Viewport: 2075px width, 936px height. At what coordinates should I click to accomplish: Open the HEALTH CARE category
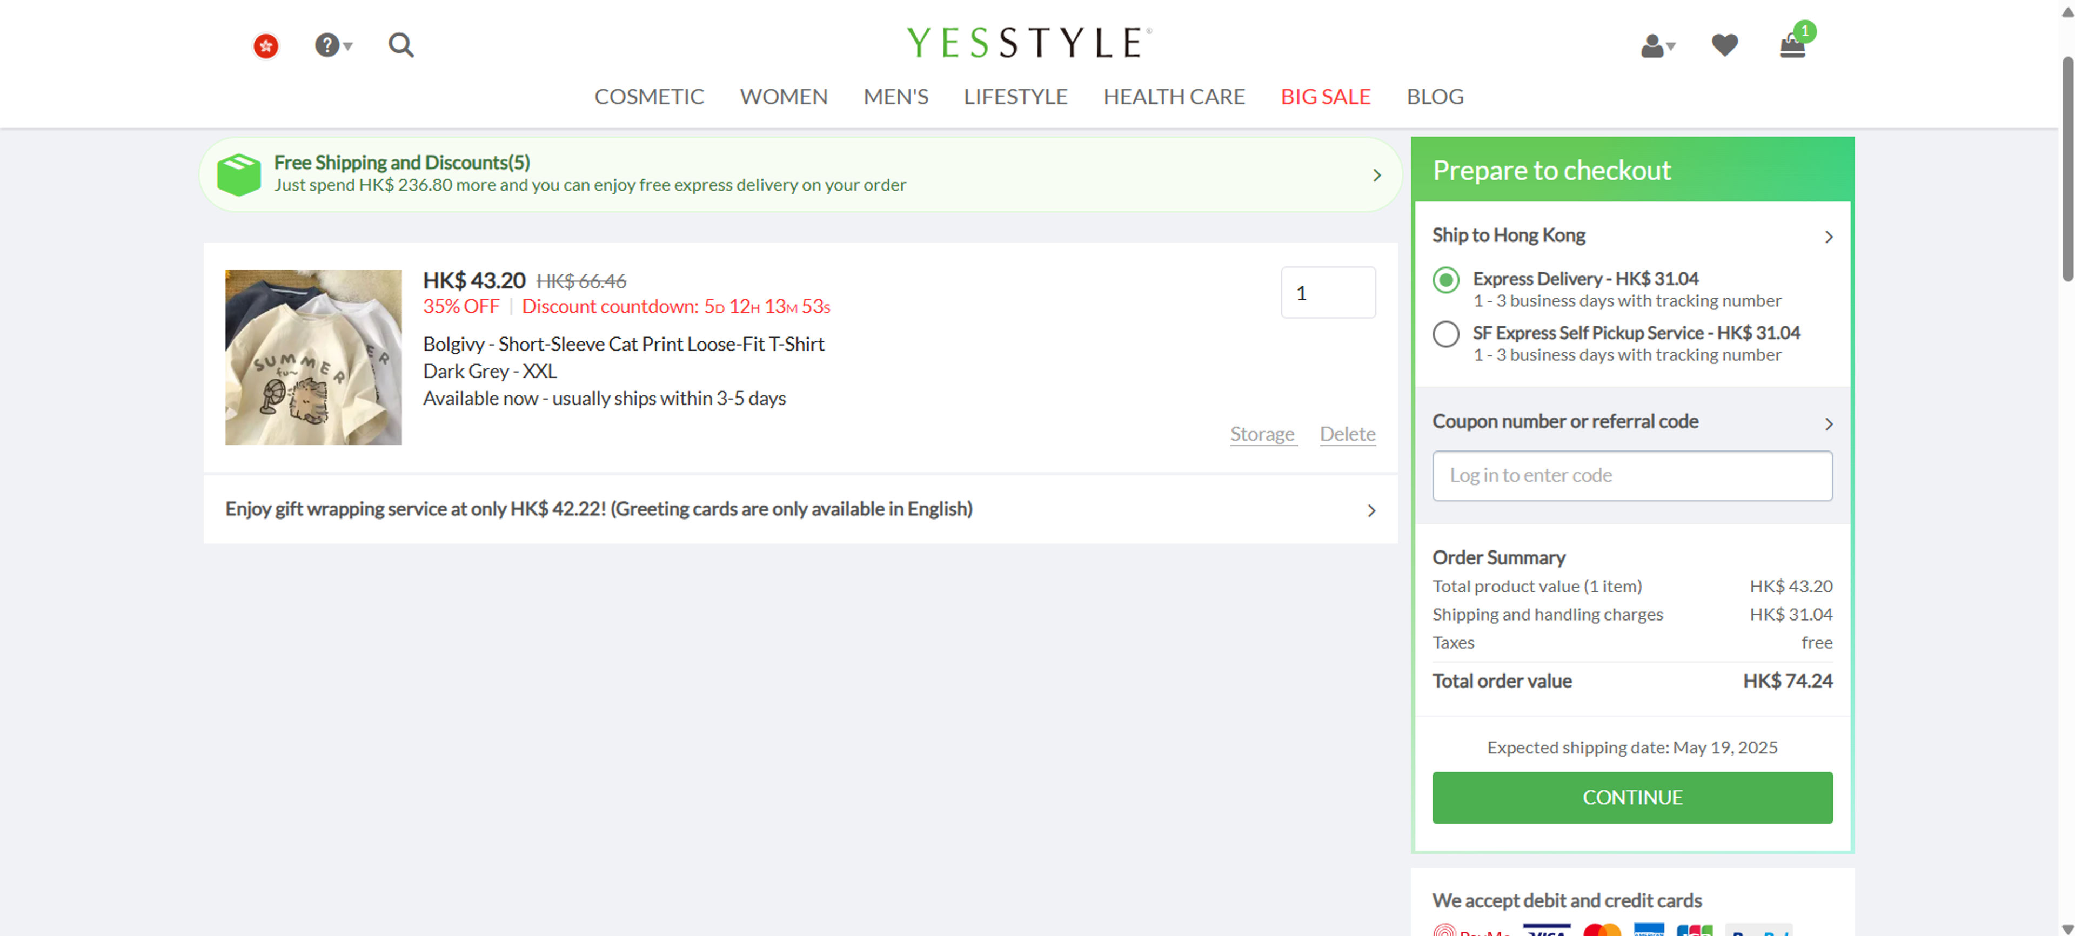(1174, 97)
